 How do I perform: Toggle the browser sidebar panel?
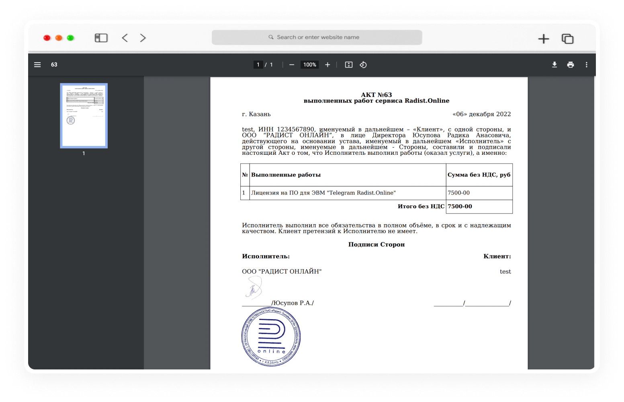(x=101, y=38)
